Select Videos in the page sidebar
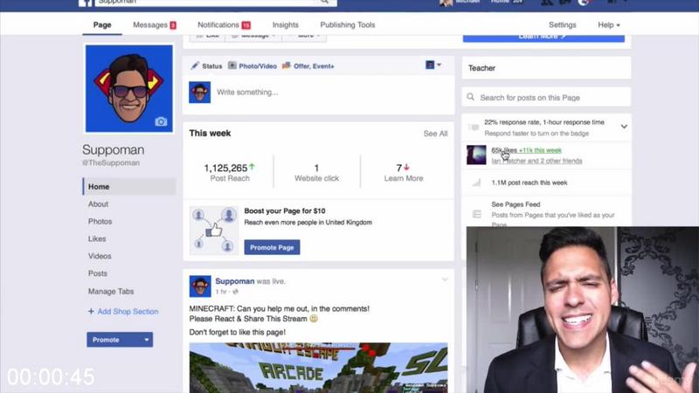The height and width of the screenshot is (393, 699). (x=100, y=256)
